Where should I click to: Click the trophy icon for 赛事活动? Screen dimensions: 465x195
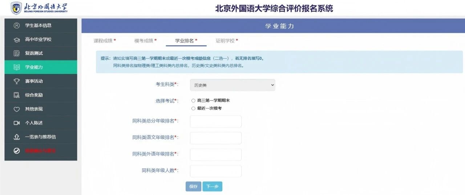click(x=16, y=81)
